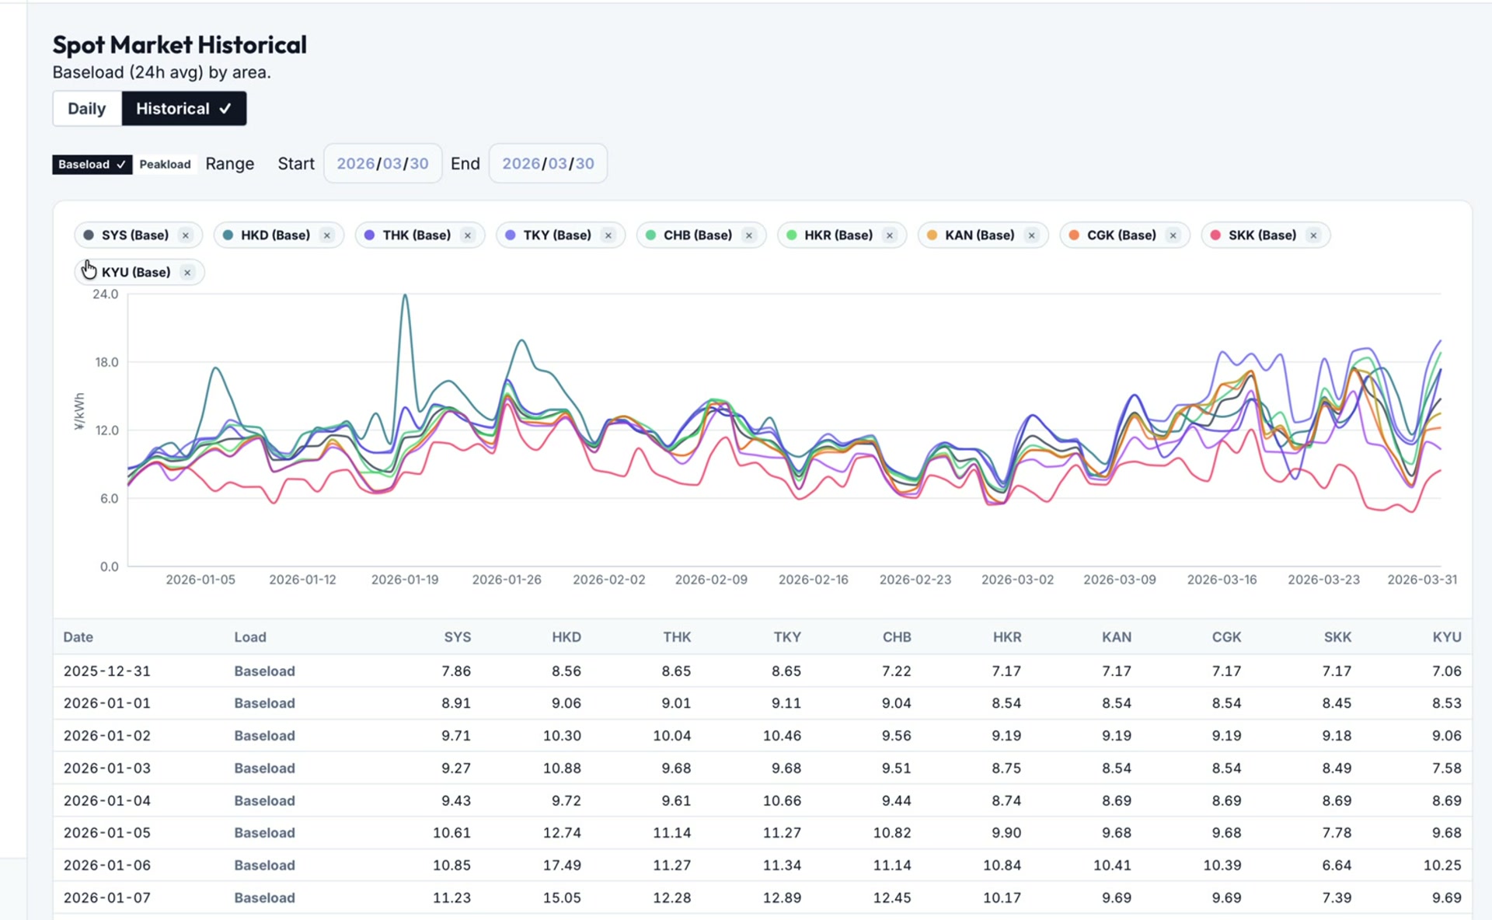Remove the THK (Base) series chip

pos(467,235)
